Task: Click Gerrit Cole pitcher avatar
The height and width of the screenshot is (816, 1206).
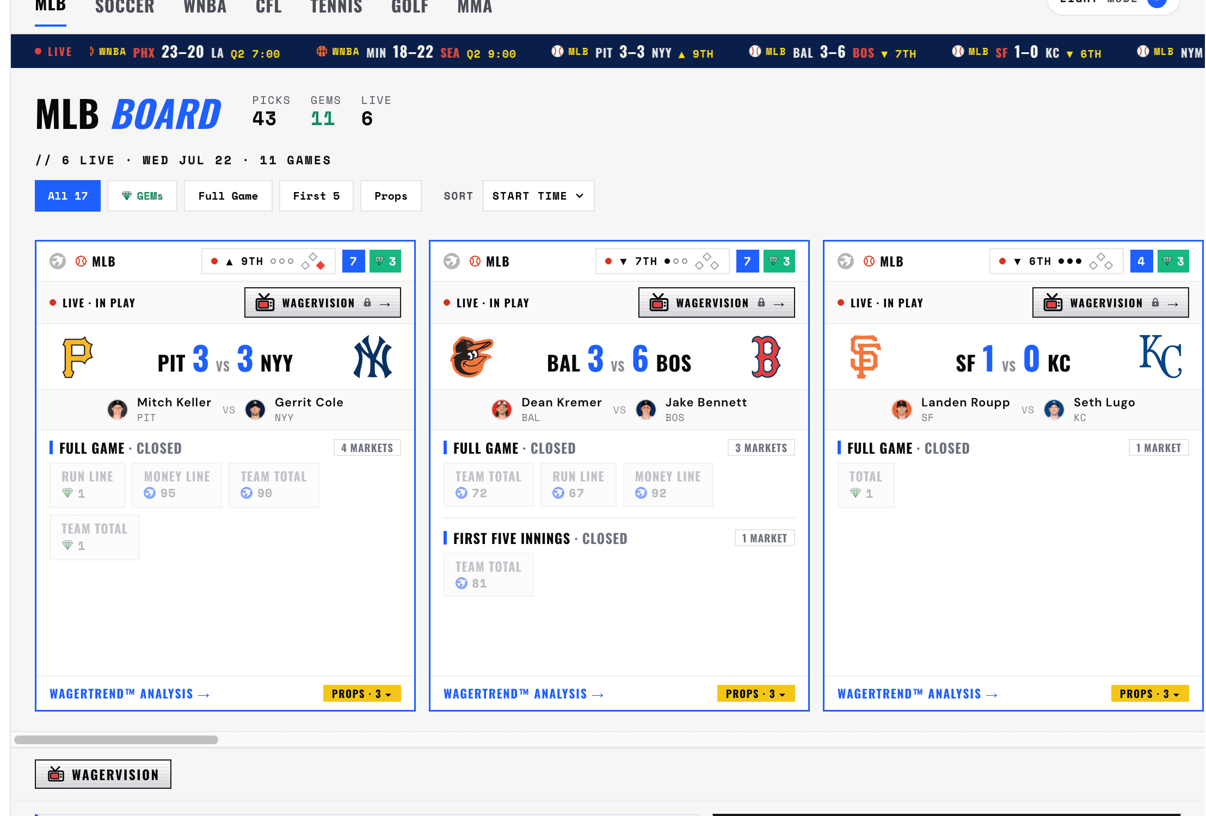Action: coord(255,409)
